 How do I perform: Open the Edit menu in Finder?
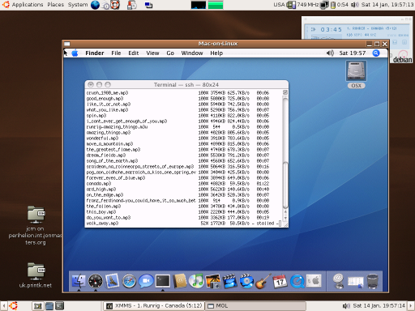(x=134, y=53)
